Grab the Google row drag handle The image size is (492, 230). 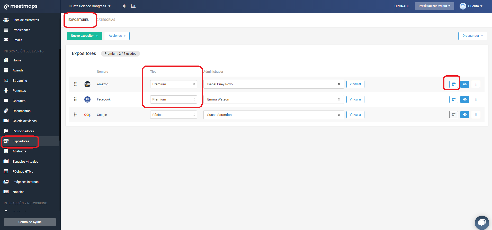[x=75, y=115]
